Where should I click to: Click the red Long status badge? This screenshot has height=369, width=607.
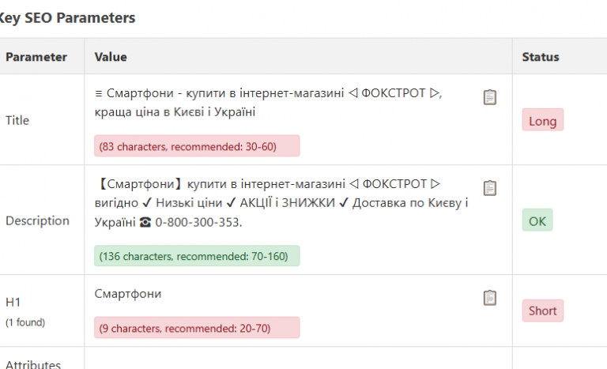542,120
